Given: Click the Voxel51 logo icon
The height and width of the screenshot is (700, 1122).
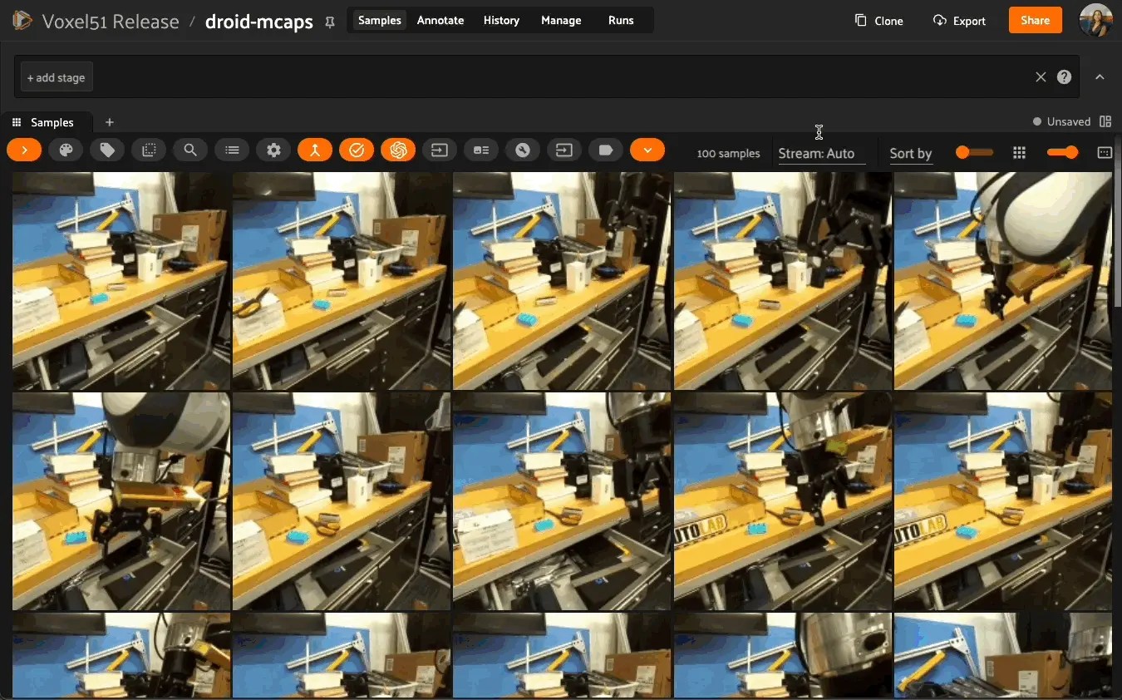Looking at the screenshot, I should (23, 21).
